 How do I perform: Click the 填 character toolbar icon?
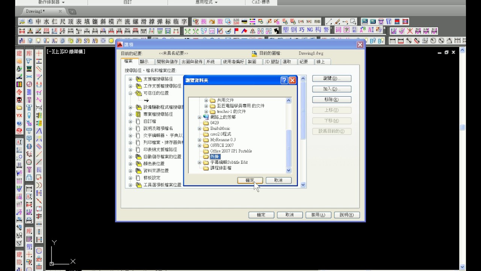[87, 21]
